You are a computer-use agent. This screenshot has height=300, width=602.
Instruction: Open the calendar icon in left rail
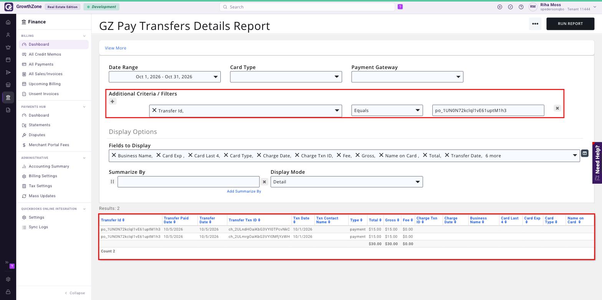[x=8, y=60]
